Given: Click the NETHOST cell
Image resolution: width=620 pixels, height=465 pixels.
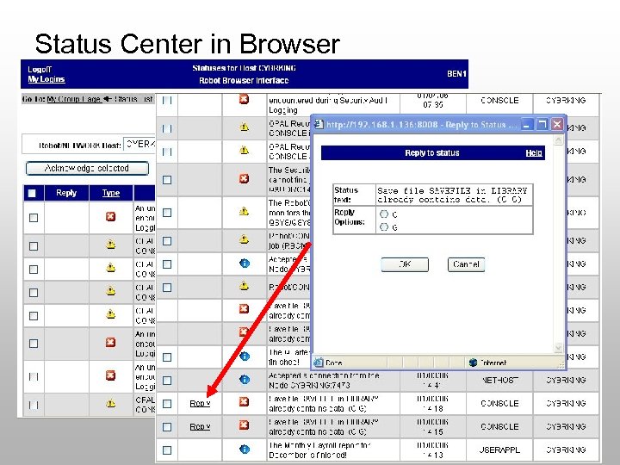Looking at the screenshot, I should tap(499, 381).
